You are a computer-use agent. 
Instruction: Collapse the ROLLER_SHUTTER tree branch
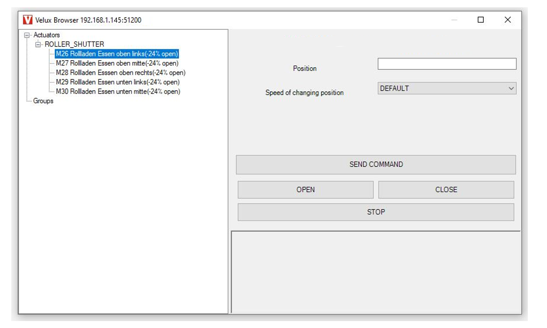(x=38, y=44)
